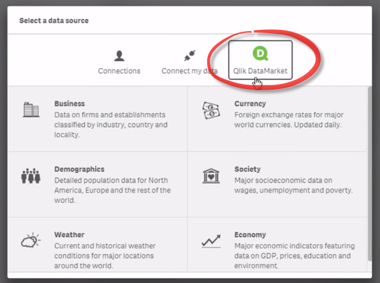Click the 'Select a data source' title

point(54,20)
